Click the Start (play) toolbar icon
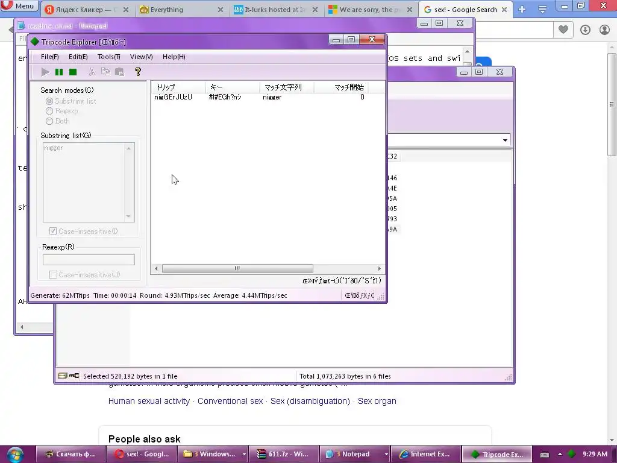 click(45, 72)
